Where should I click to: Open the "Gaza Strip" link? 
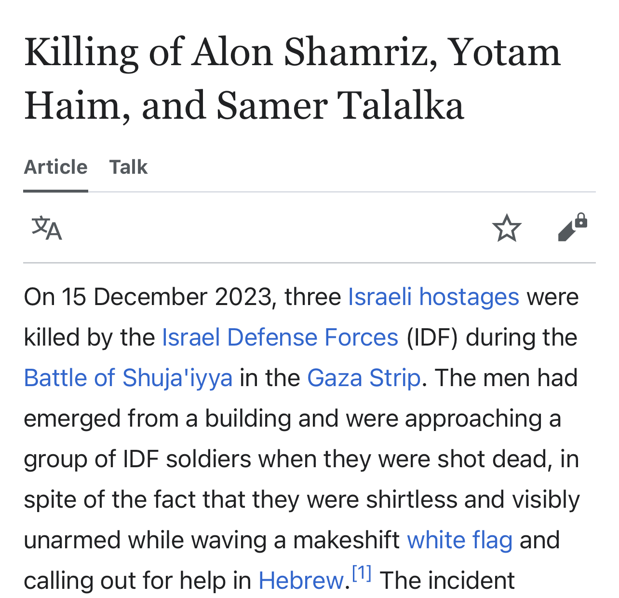point(364,377)
